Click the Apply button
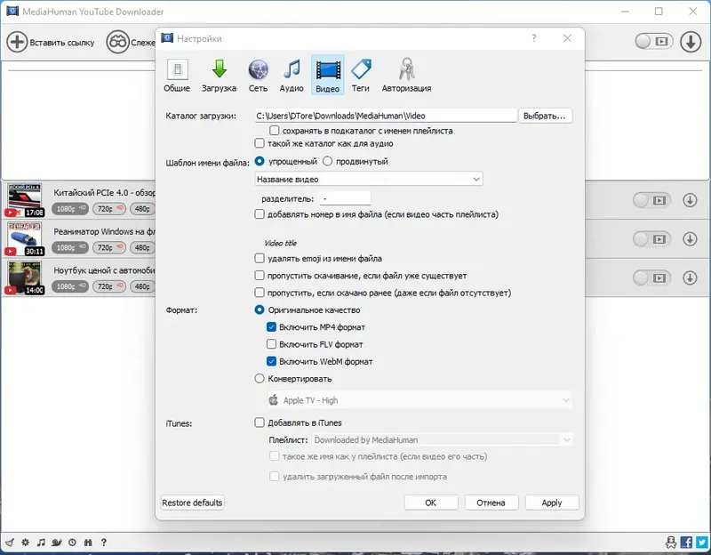The height and width of the screenshot is (555, 711). 552,503
